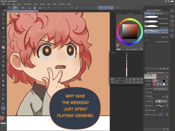Viewport: 175px width, 131px height.
Task: Select the Balloon tail sub tool
Action: point(156,36)
